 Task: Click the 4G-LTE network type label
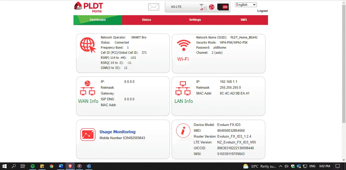(x=176, y=7)
